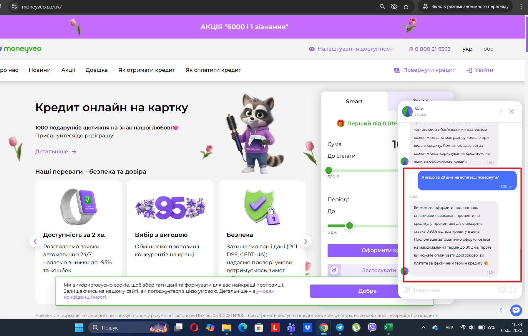The image size is (528, 336).
Task: Open Copilot from the taskbar
Action: (210, 327)
